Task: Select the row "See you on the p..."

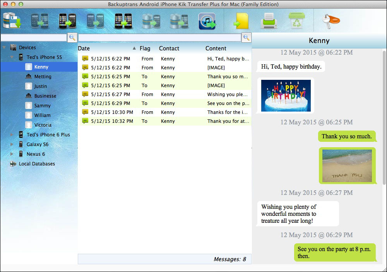Action: [x=165, y=103]
